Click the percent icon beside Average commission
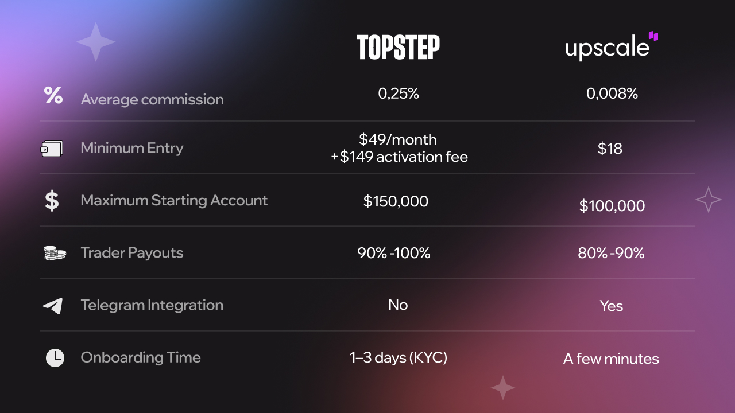 tap(53, 95)
